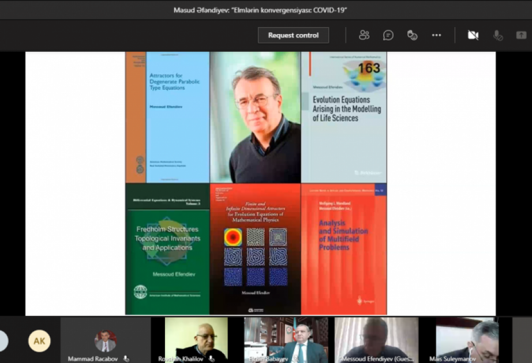Select Mammad Racabov participant tile
The width and height of the screenshot is (532, 363).
tap(106, 340)
